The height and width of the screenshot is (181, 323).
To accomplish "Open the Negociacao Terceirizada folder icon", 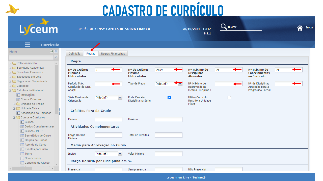I will pyautogui.click(x=14, y=81).
